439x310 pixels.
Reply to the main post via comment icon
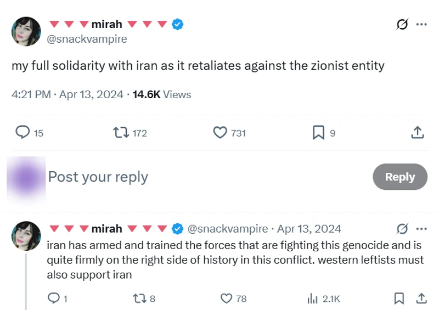pyautogui.click(x=22, y=133)
